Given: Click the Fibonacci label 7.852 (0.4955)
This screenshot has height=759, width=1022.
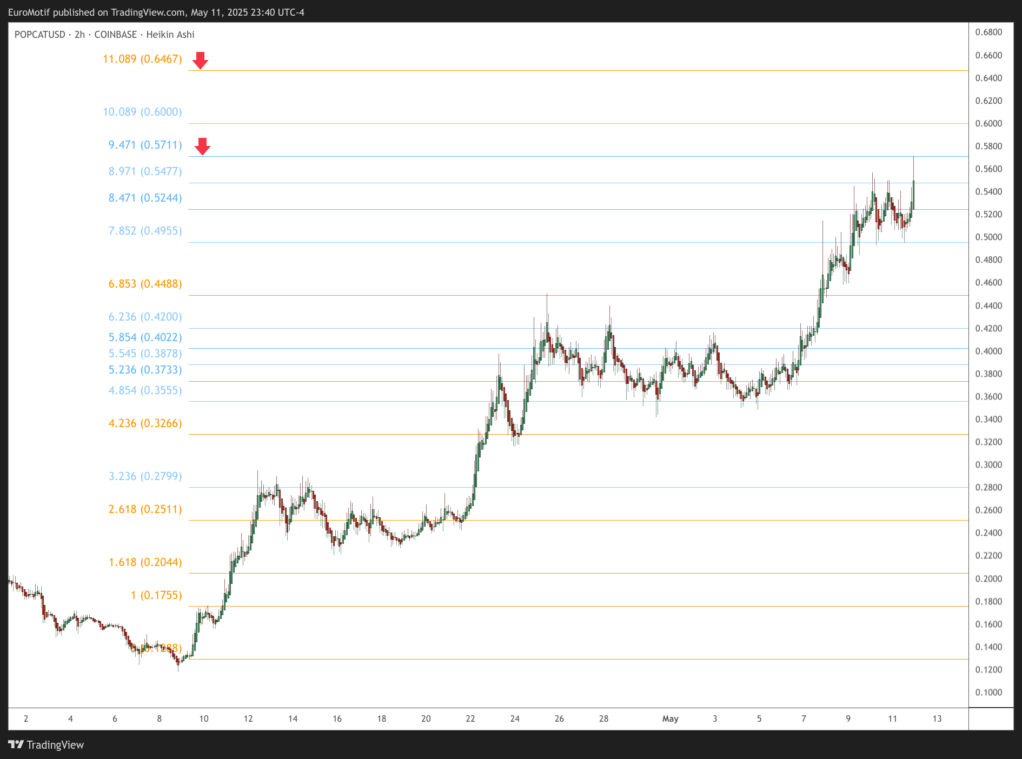Looking at the screenshot, I should (x=145, y=231).
